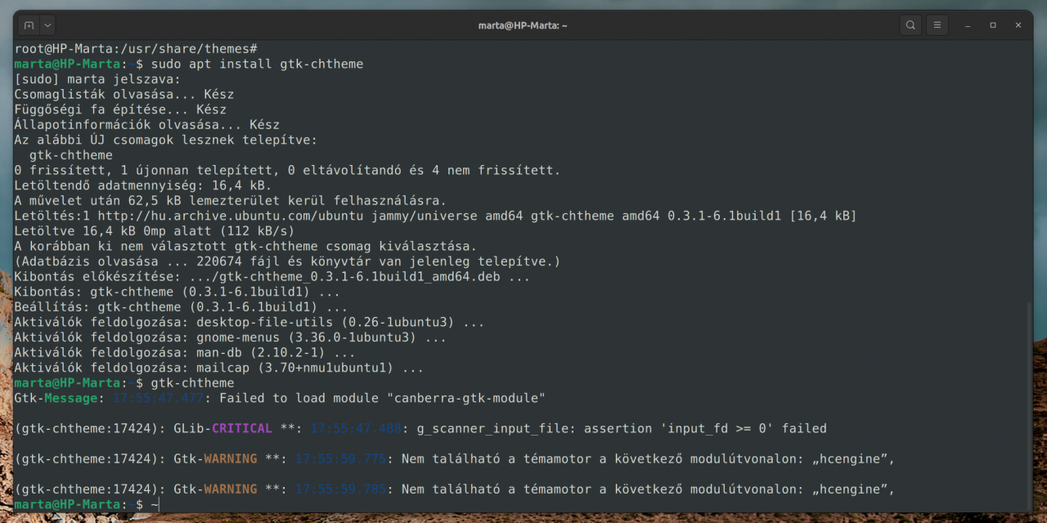Image resolution: width=1047 pixels, height=523 pixels.
Task: Minimize the terminal window
Action: (x=968, y=25)
